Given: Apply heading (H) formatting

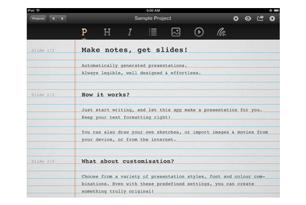Looking at the screenshot, I should coord(107,32).
